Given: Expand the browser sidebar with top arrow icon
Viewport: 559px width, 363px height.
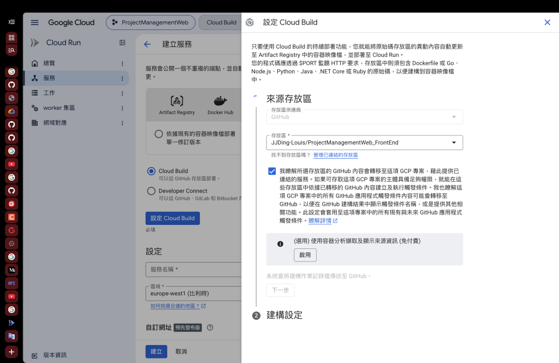Looking at the screenshot, I should pyautogui.click(x=11, y=22).
